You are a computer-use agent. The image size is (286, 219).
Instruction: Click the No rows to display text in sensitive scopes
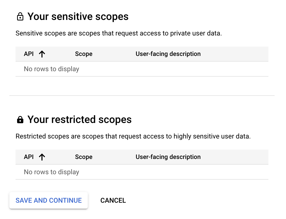[x=51, y=69]
